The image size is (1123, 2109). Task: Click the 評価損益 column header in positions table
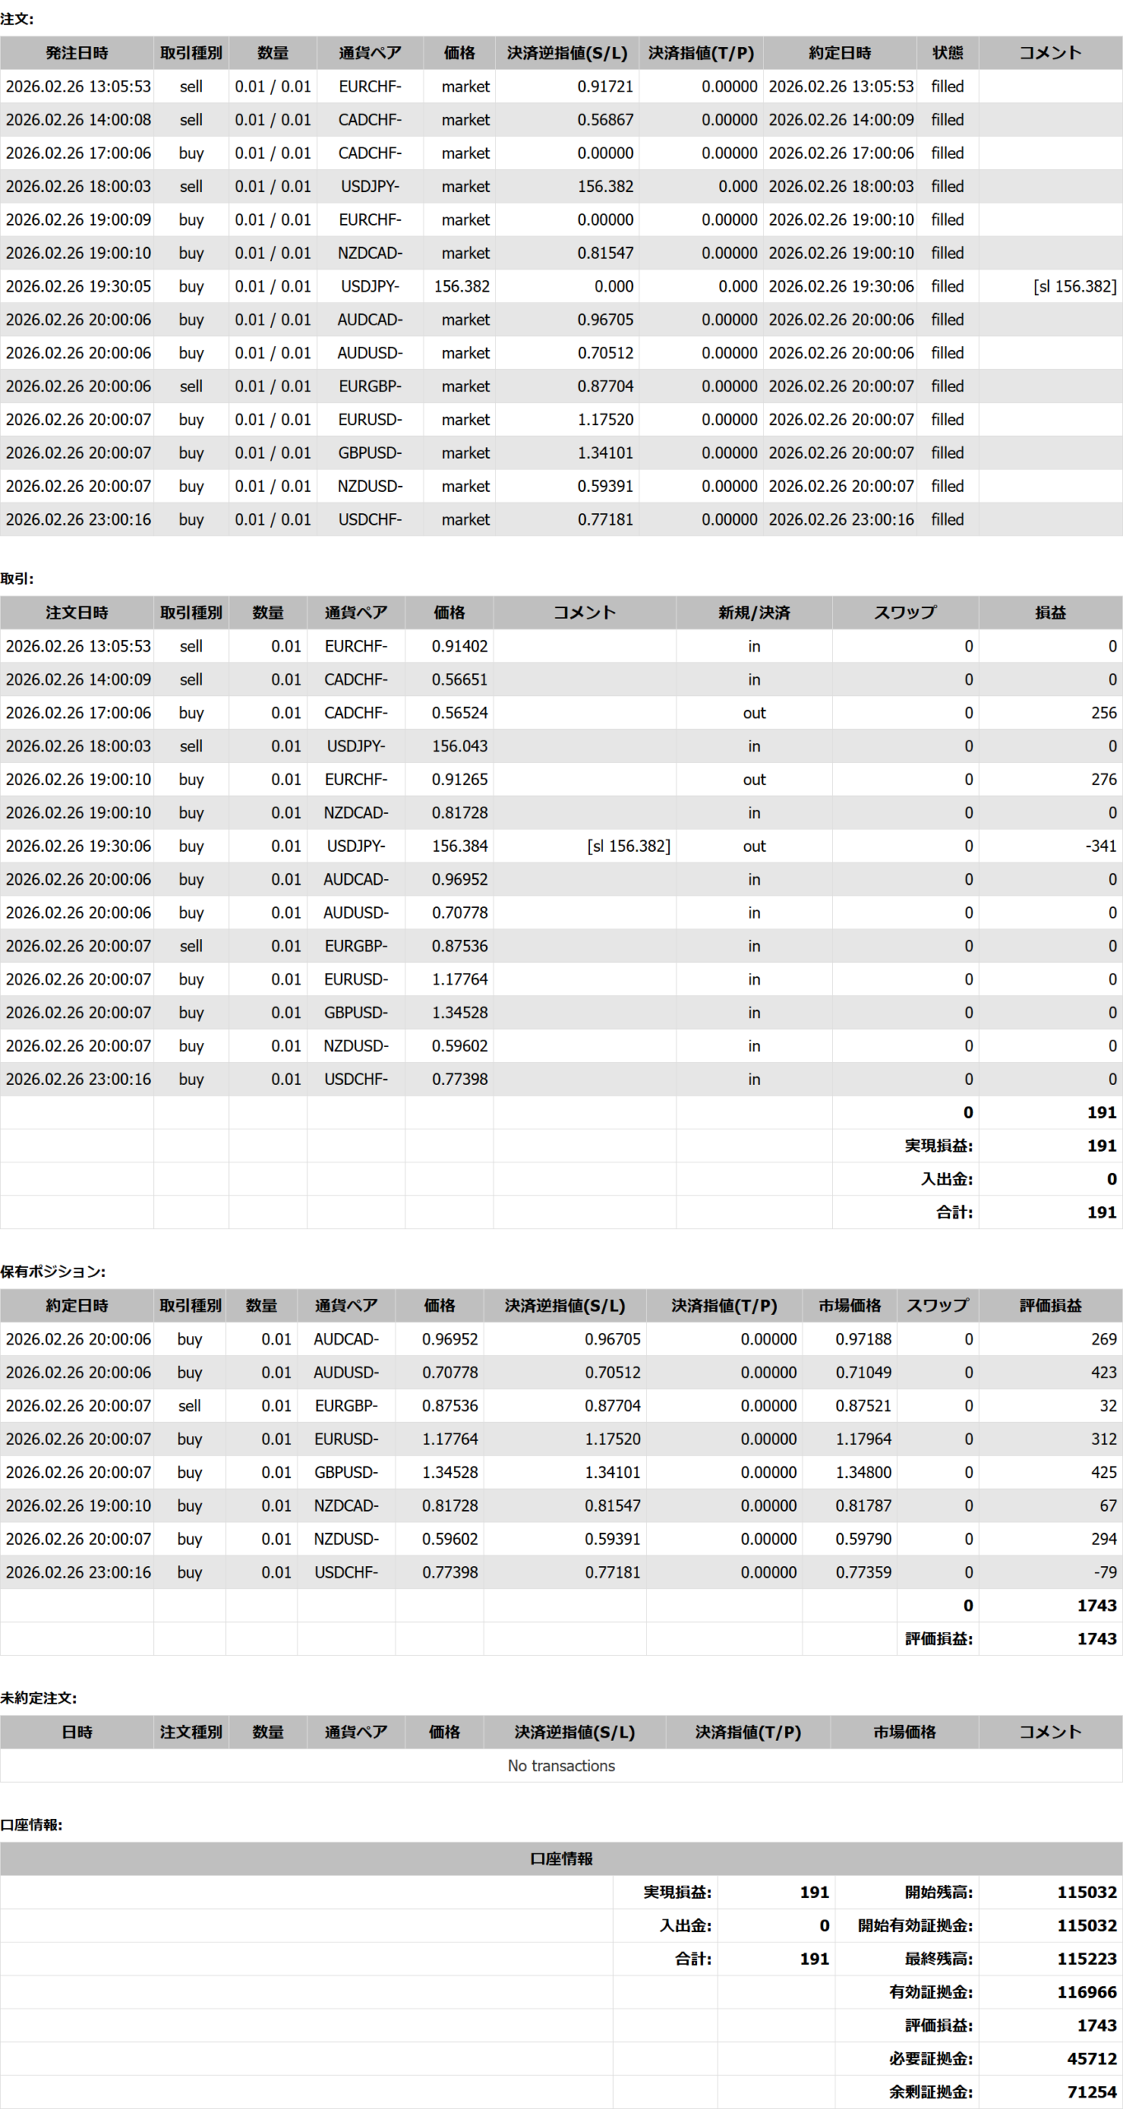pos(1050,1305)
